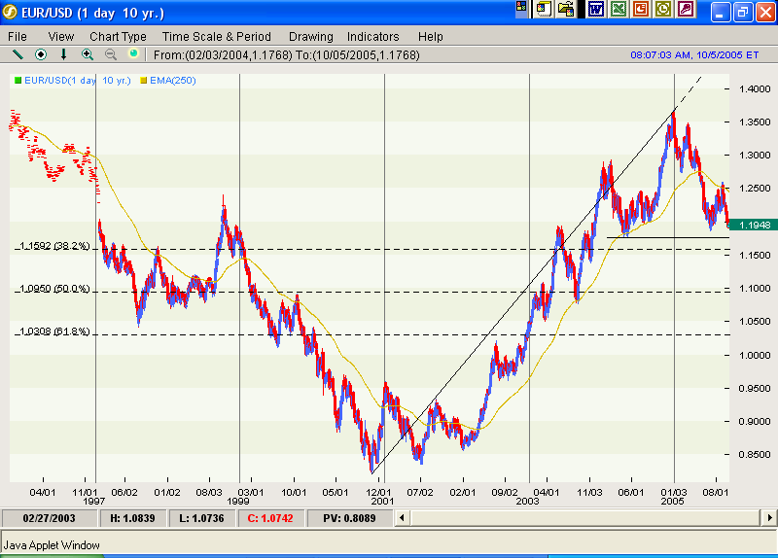Select the trend line drawing tool
Image resolution: width=778 pixels, height=558 pixels.
point(17,54)
